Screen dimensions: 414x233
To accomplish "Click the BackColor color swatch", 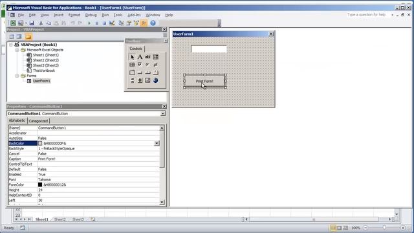I will (x=40, y=143).
